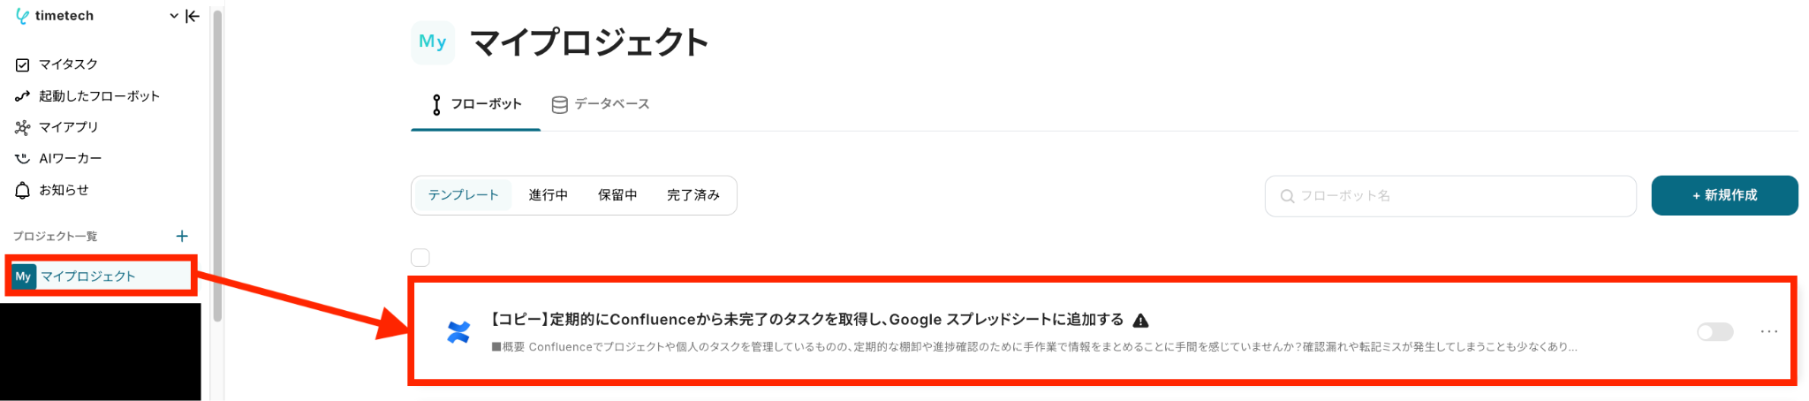The width and height of the screenshot is (1809, 401).
Task: Add a new project with plus icon
Action: click(x=182, y=236)
